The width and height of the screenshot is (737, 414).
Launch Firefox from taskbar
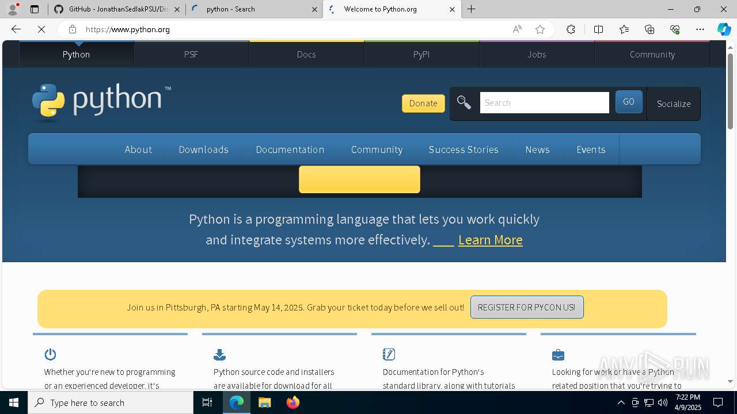(293, 402)
